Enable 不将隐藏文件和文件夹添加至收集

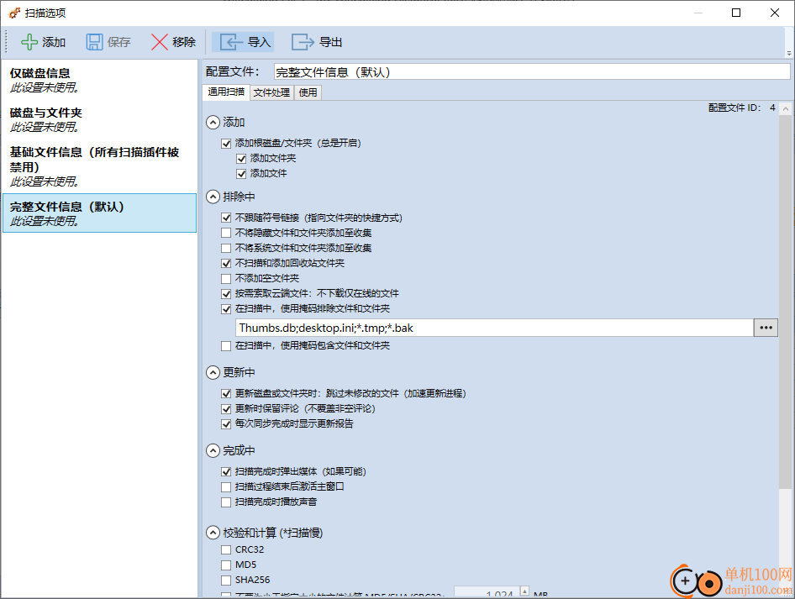(x=226, y=233)
